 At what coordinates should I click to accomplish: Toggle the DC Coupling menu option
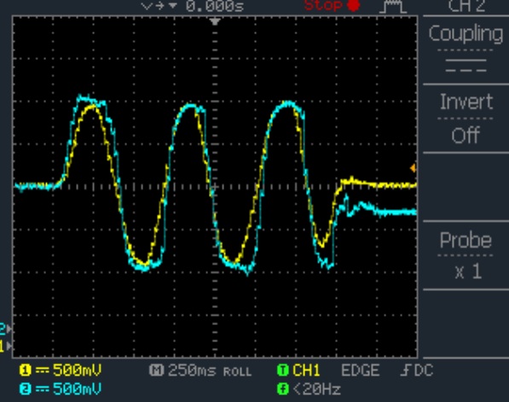[466, 50]
